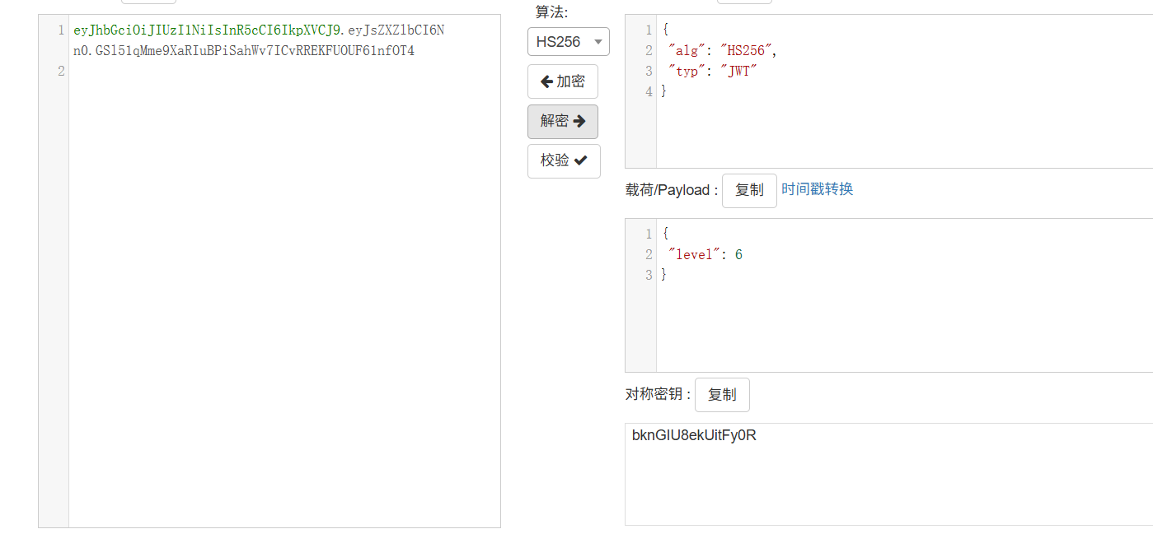Image resolution: width=1153 pixels, height=543 pixels.
Task: Click the opening brace in the payload editor
Action: pos(665,234)
